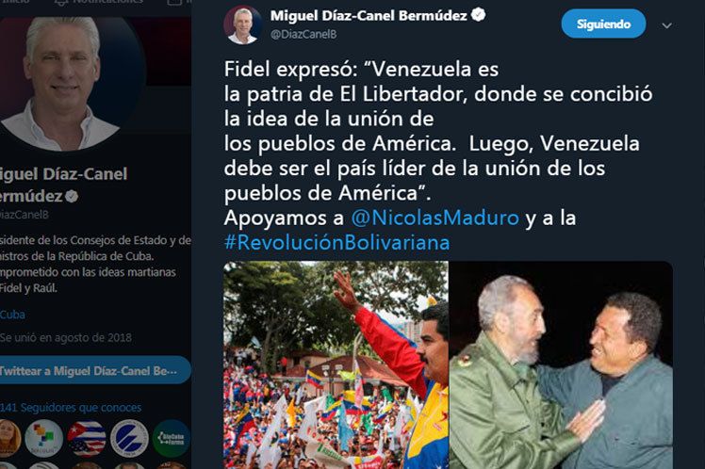Open the blue striped logo follower avatar
This screenshot has height=469, width=705.
pos(129,439)
